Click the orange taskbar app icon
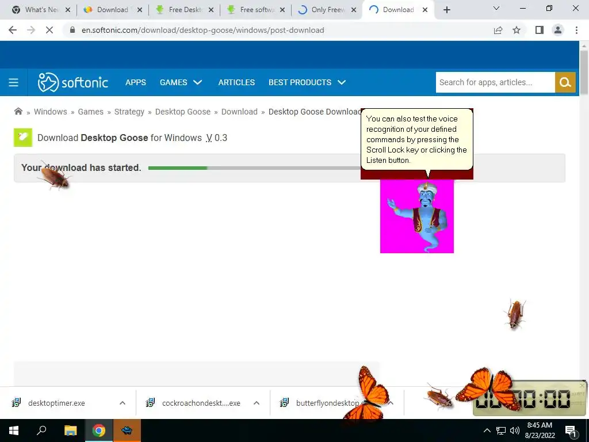The image size is (589, 442). [x=127, y=430]
